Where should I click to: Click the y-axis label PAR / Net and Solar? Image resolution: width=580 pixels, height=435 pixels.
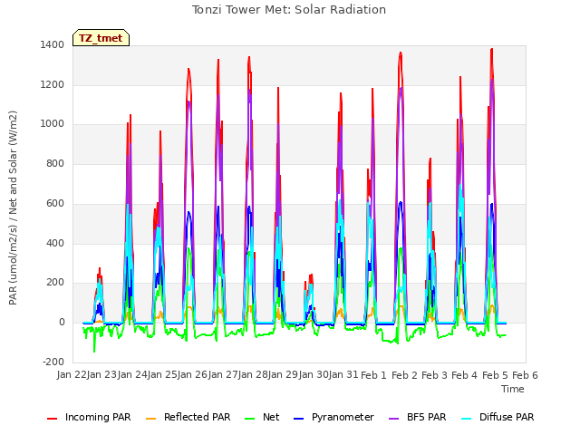(13, 208)
